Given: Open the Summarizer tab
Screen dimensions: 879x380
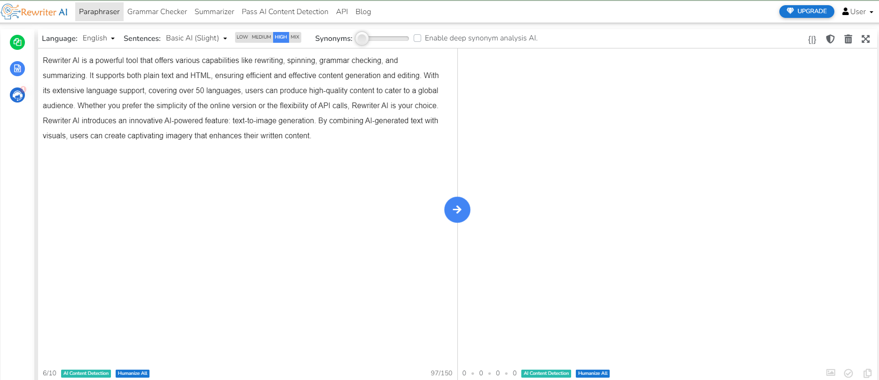Looking at the screenshot, I should [214, 12].
